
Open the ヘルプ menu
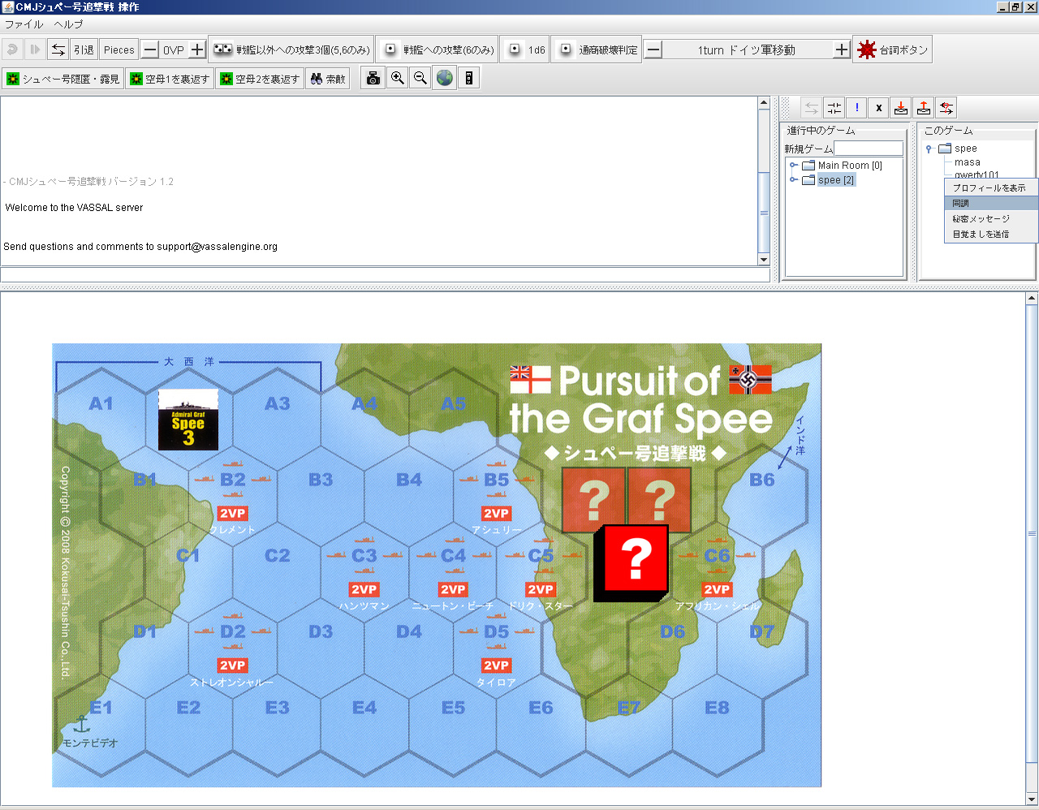68,24
